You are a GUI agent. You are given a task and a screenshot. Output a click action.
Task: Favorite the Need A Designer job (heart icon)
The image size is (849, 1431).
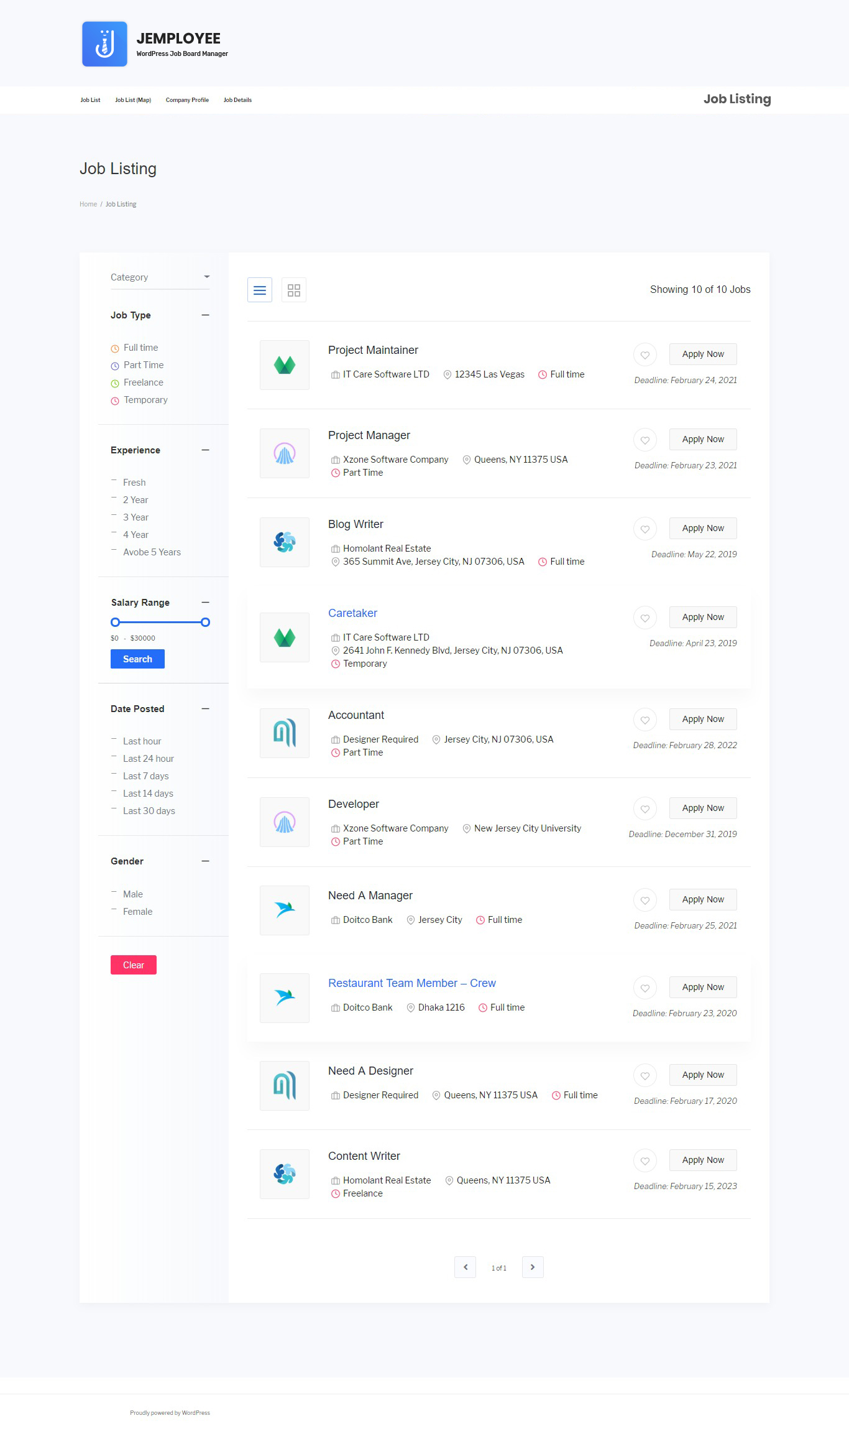tap(645, 1076)
